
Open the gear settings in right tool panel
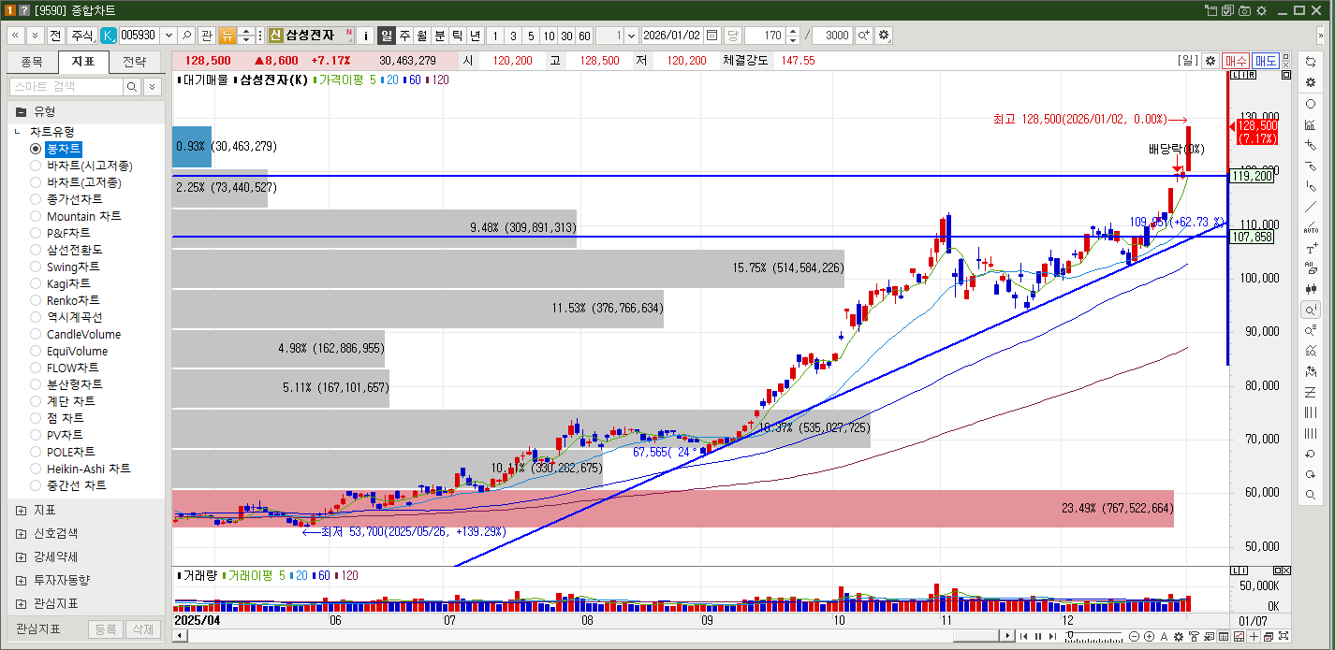[x=1311, y=82]
